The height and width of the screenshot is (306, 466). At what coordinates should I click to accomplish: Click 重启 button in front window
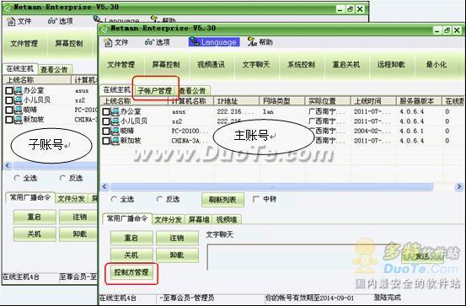click(131, 238)
